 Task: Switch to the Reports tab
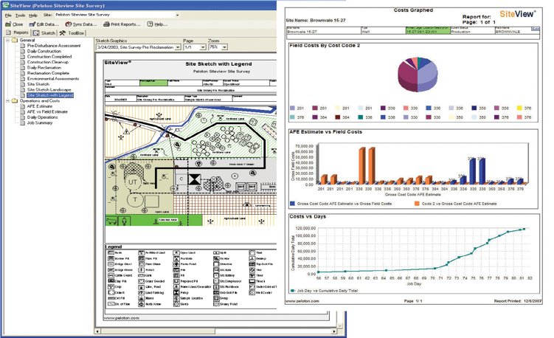(17, 32)
